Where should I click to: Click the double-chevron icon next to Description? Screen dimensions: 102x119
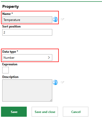62,82
